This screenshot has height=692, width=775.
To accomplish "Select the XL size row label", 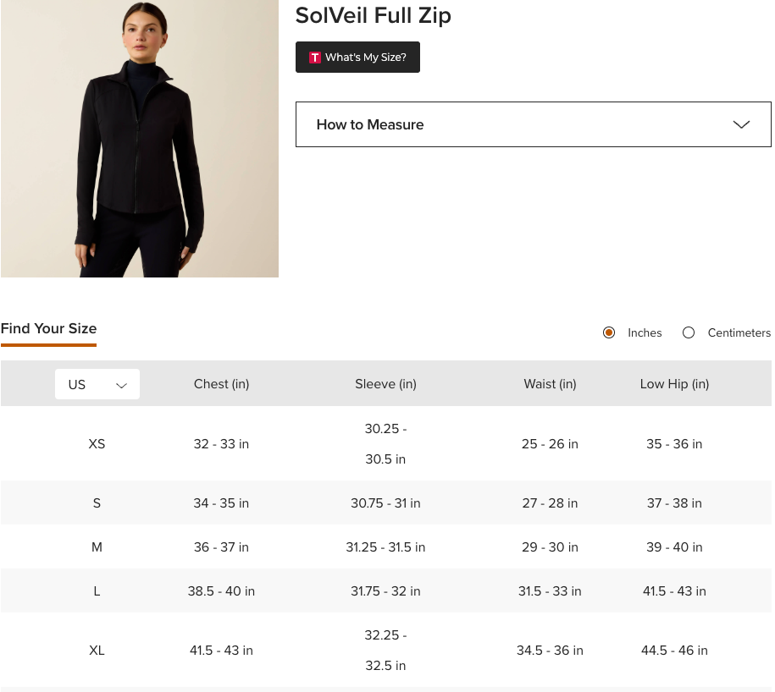I will pyautogui.click(x=97, y=651).
